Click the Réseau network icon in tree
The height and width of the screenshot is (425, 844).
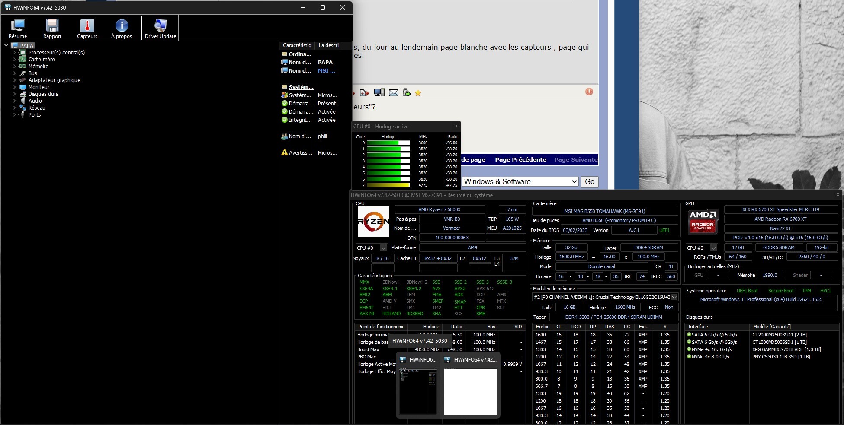(23, 108)
